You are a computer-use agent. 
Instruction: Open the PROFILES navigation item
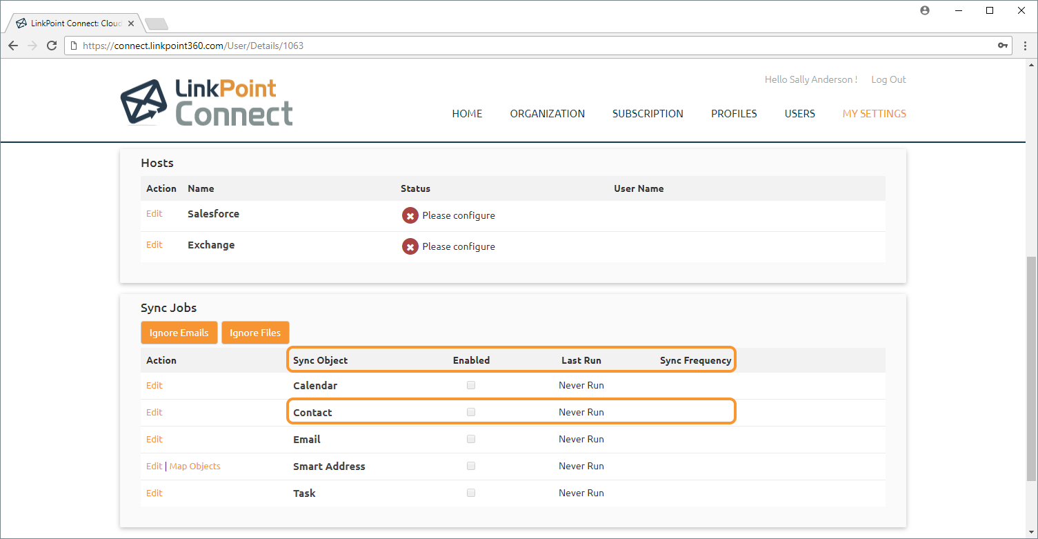point(734,114)
